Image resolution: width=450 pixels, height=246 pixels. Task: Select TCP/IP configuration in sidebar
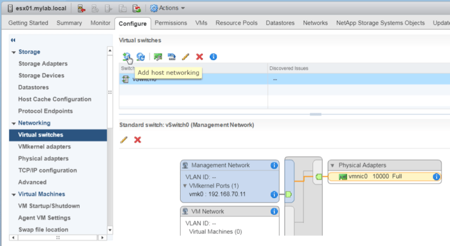(47, 170)
